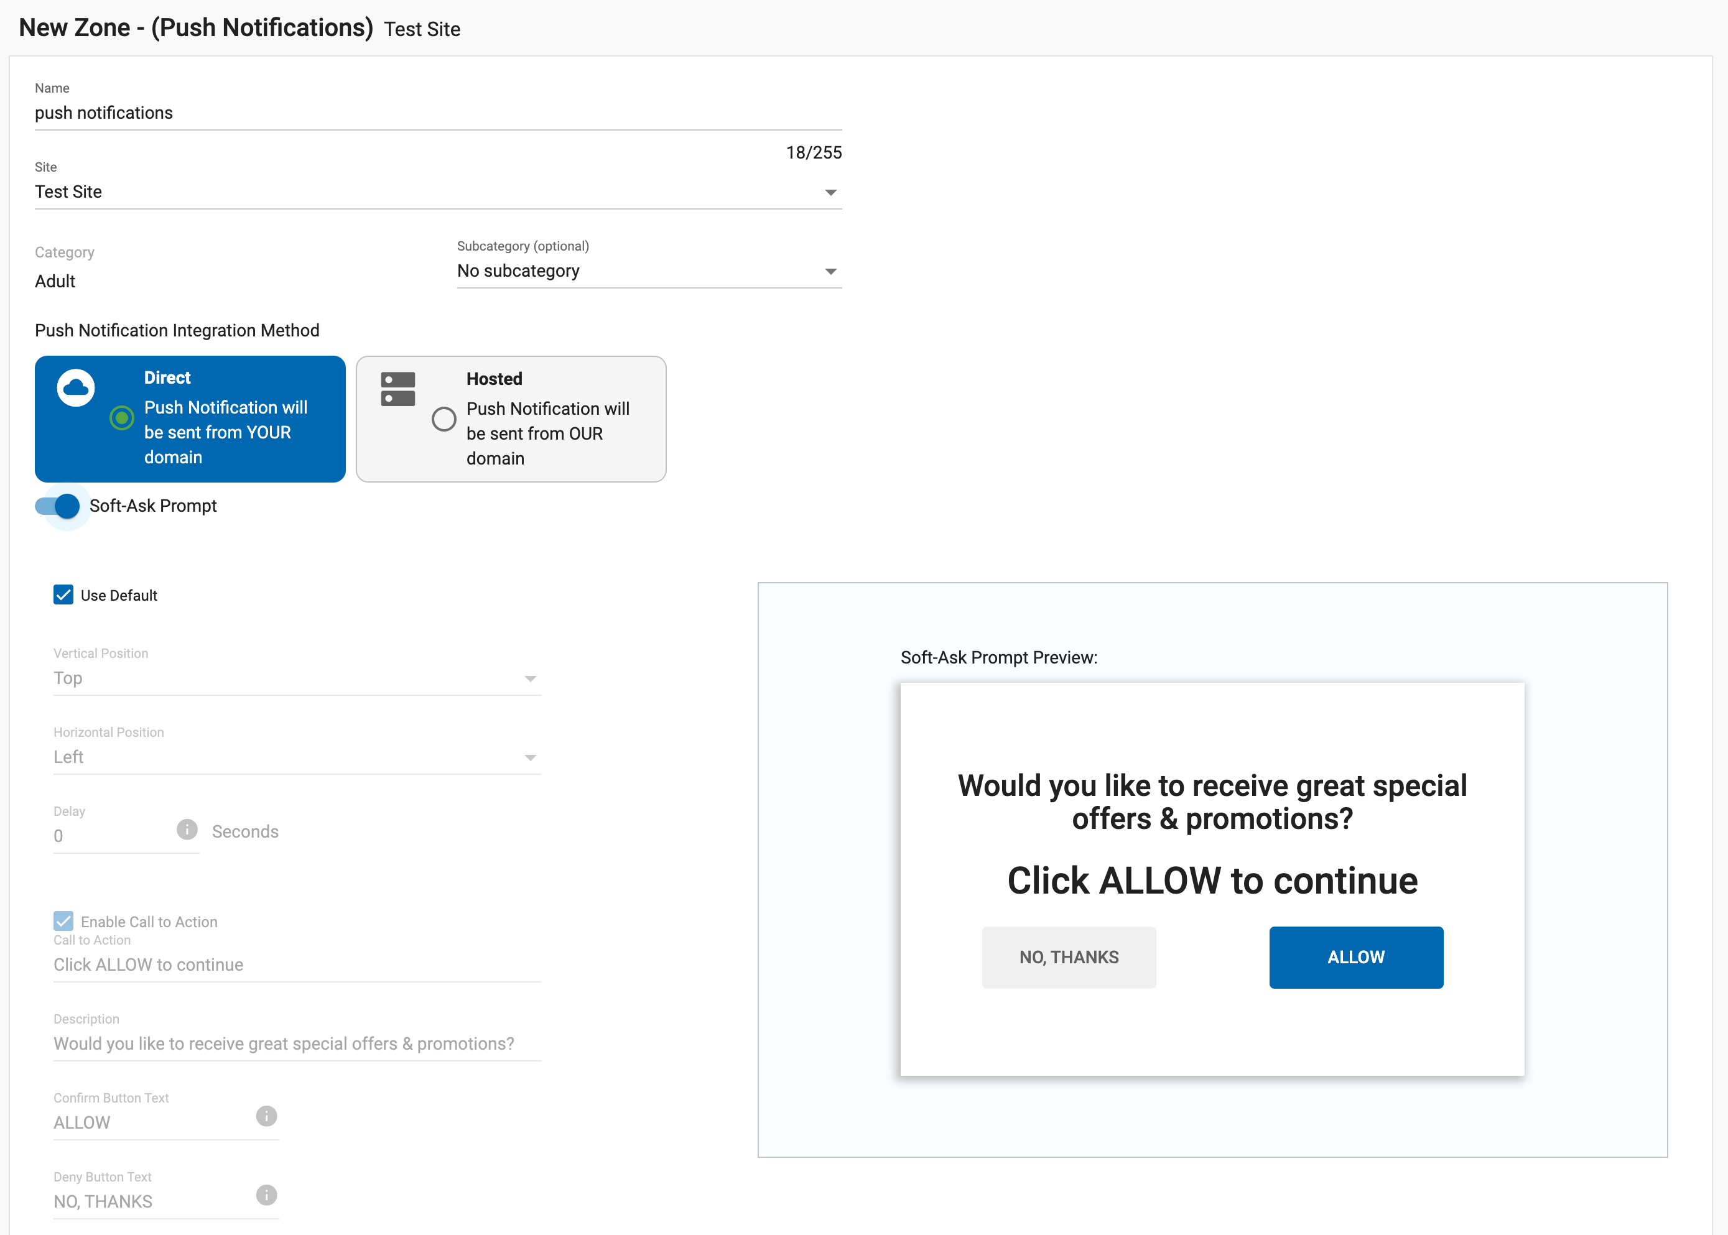Open the Site dropdown
The width and height of the screenshot is (1728, 1235).
point(437,192)
